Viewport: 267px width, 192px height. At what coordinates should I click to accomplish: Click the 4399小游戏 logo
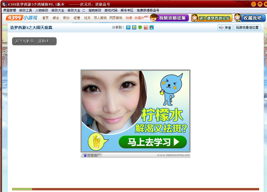tap(22, 18)
